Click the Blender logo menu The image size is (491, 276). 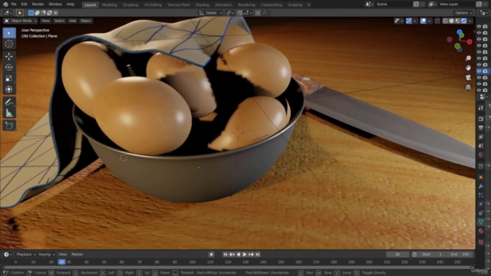tap(5, 5)
